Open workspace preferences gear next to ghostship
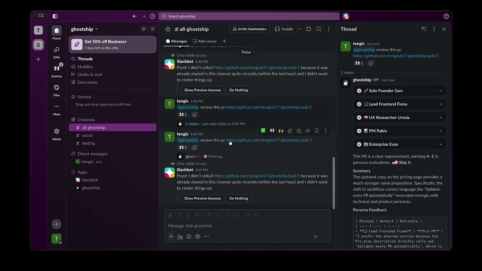 point(143,29)
